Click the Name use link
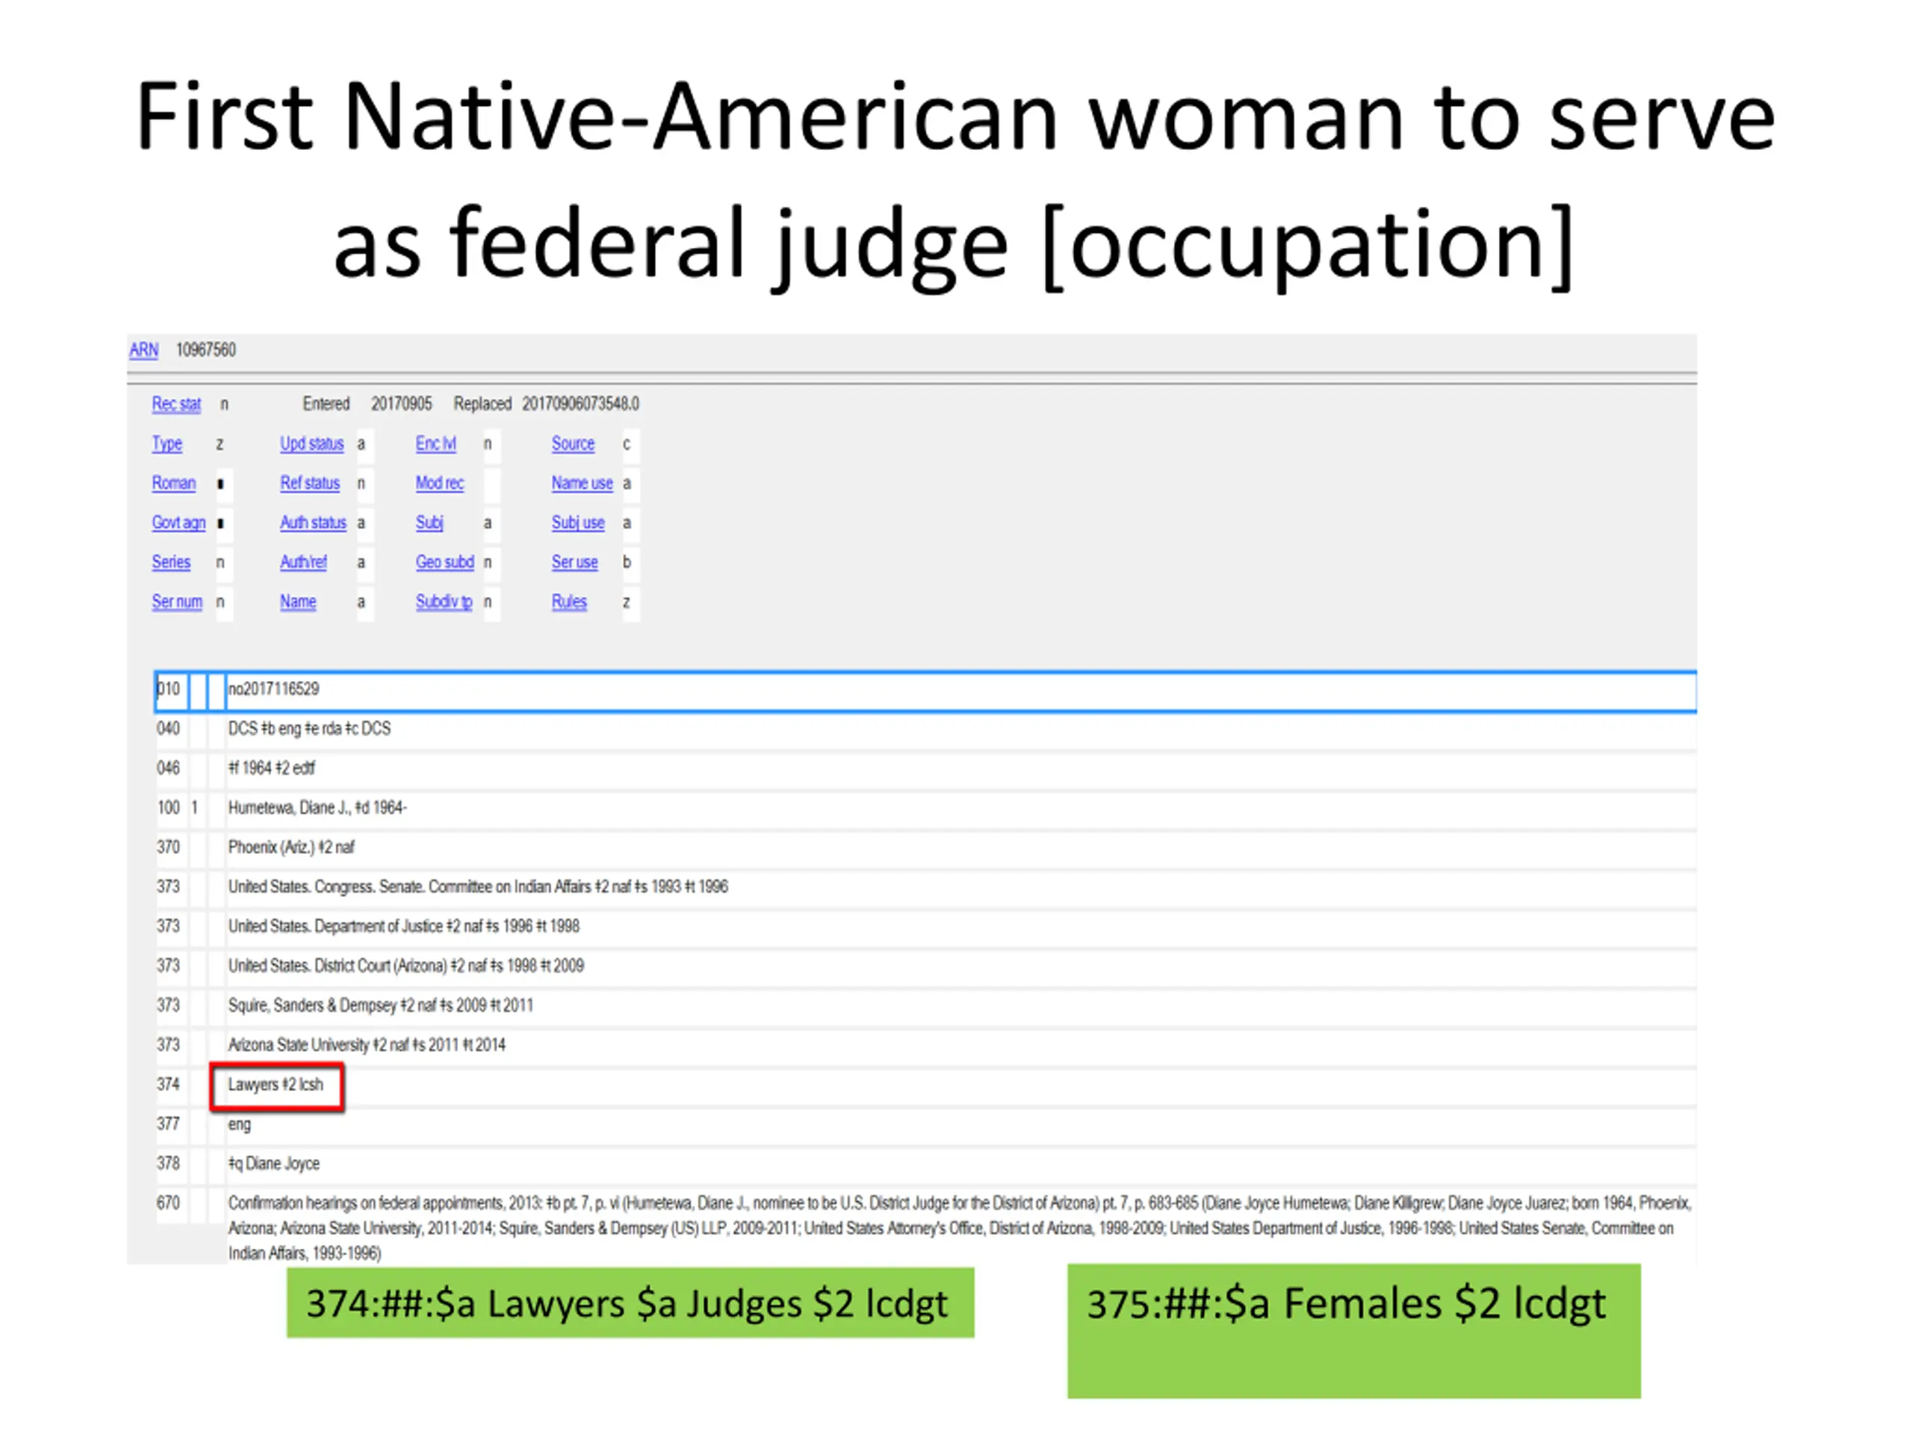Viewport: 1912px width, 1434px height. pyautogui.click(x=582, y=483)
